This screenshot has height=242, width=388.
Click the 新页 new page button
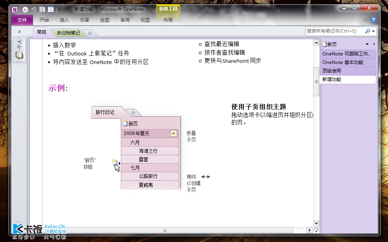click(x=330, y=44)
